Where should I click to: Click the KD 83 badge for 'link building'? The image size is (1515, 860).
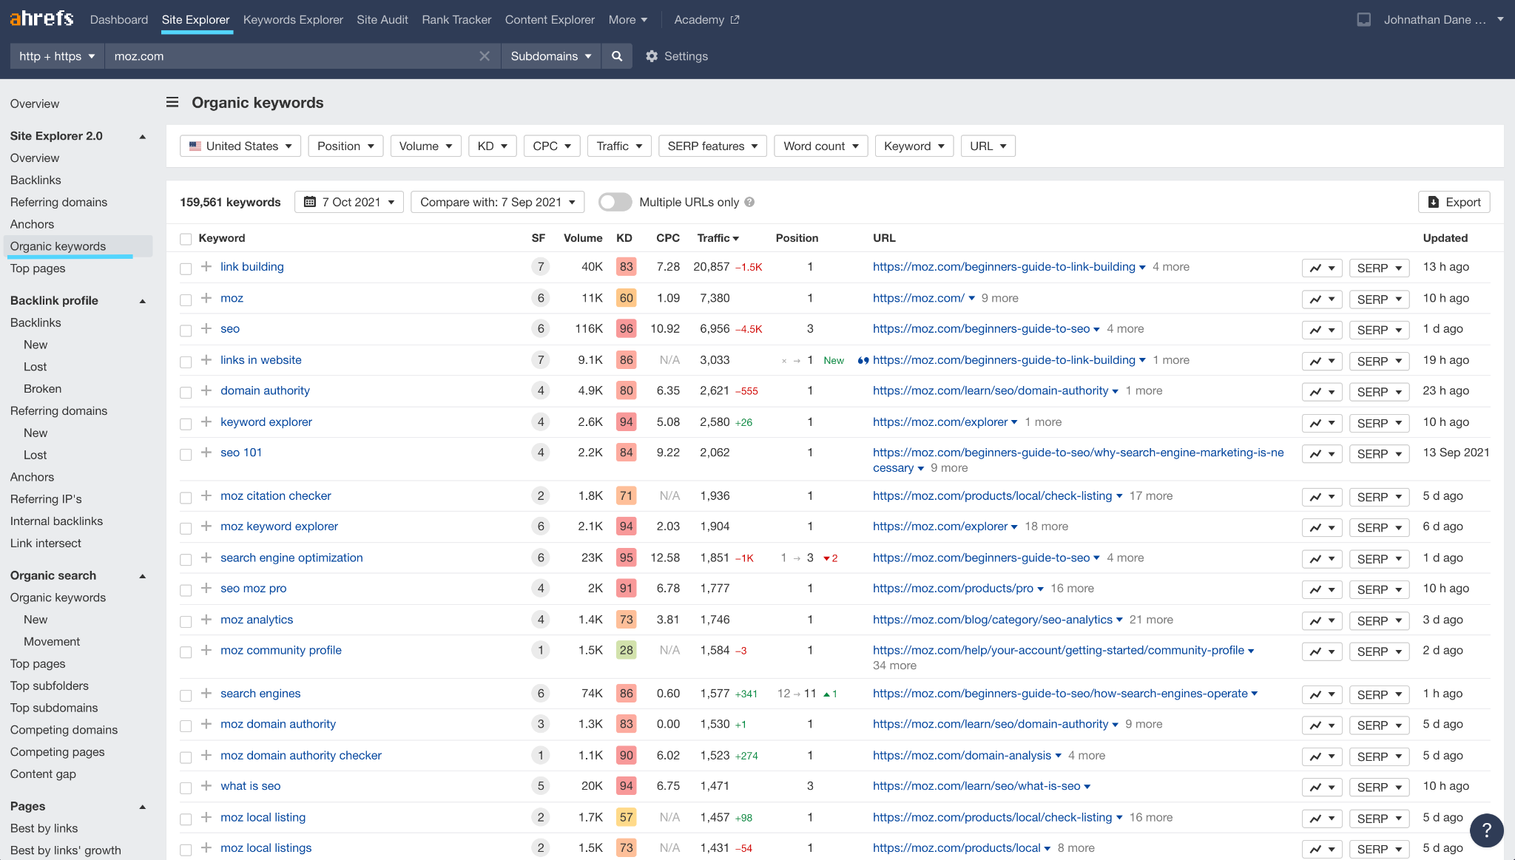(627, 266)
